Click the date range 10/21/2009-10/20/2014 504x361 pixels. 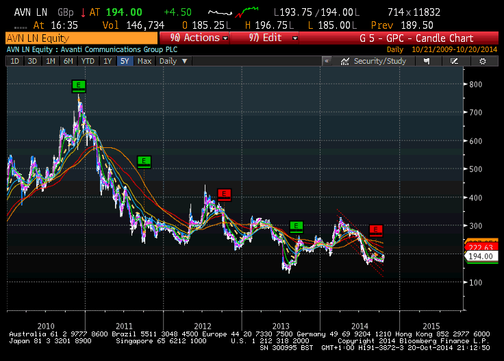click(x=454, y=49)
